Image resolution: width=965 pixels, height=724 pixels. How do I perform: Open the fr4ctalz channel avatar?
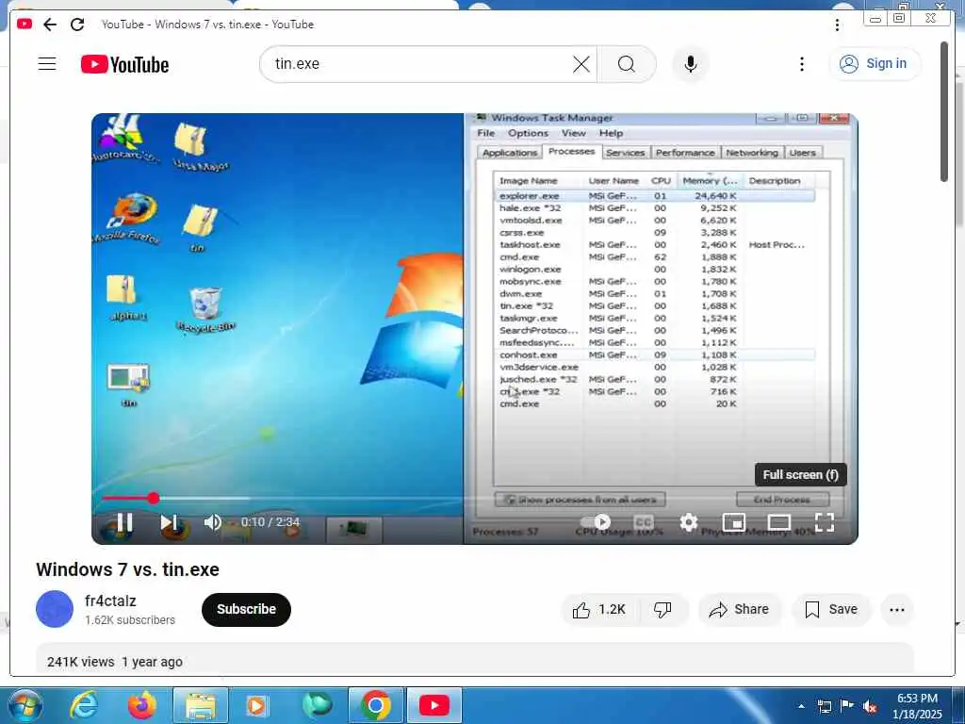click(55, 609)
